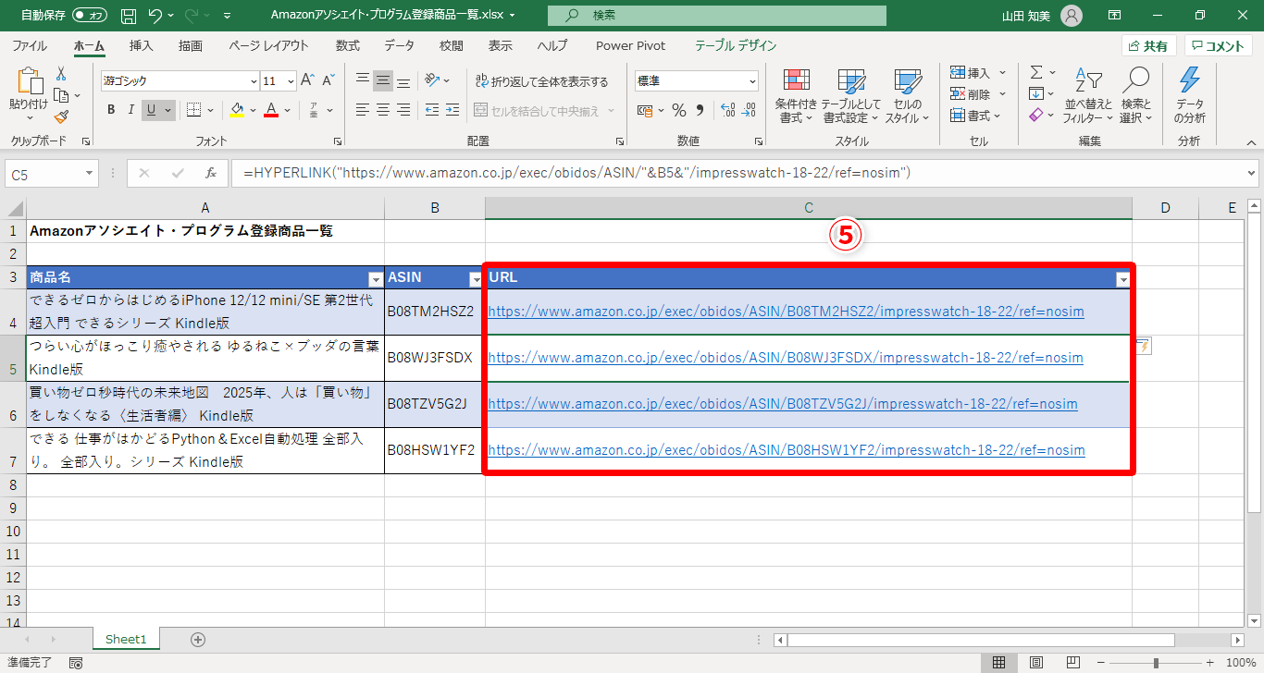The width and height of the screenshot is (1264, 673).
Task: Click the Undo arrow icon
Action: pos(155,16)
